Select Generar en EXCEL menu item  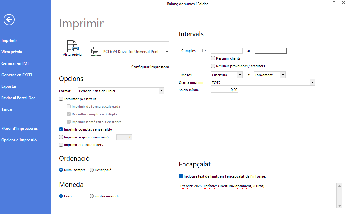(x=17, y=75)
